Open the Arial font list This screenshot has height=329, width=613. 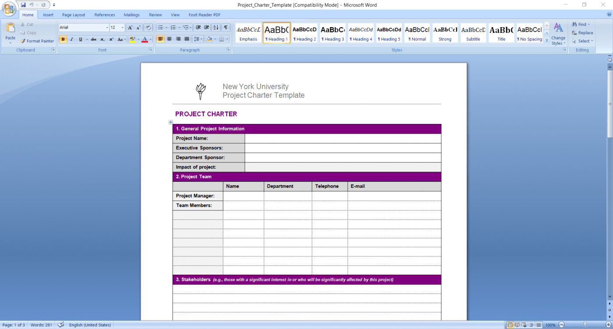click(x=107, y=27)
